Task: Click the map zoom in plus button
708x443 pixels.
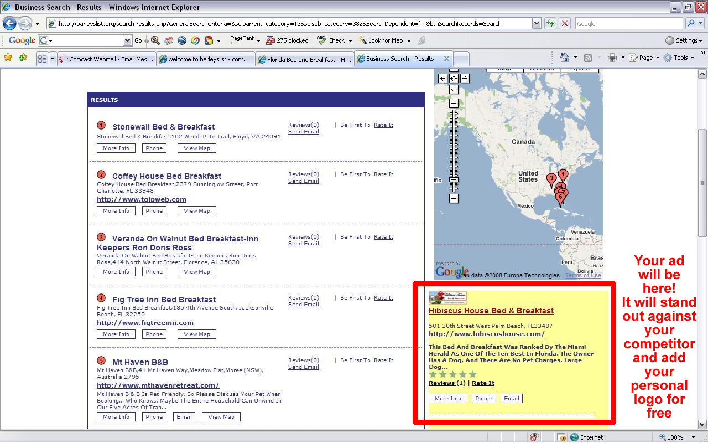Action: pyautogui.click(x=454, y=104)
